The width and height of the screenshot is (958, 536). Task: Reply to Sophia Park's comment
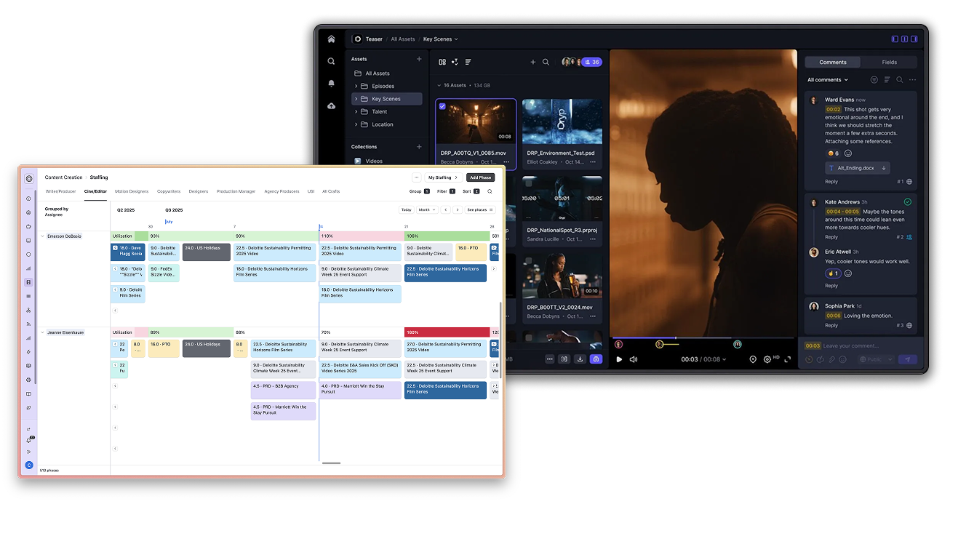pos(831,325)
